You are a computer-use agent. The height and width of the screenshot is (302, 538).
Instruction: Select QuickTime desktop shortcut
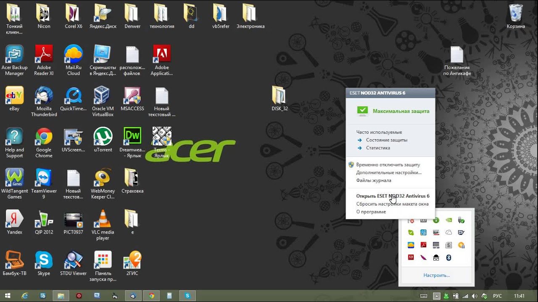click(73, 99)
